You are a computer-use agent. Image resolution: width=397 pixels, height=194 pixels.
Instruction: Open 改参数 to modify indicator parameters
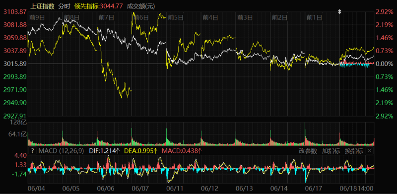click(x=308, y=151)
